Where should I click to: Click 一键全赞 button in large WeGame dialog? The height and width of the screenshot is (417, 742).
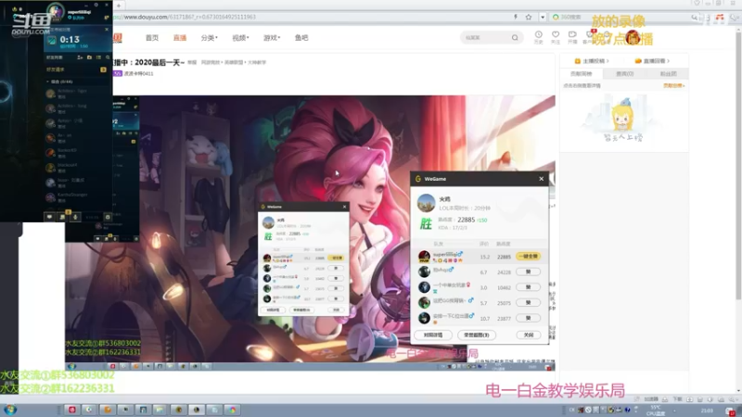528,257
